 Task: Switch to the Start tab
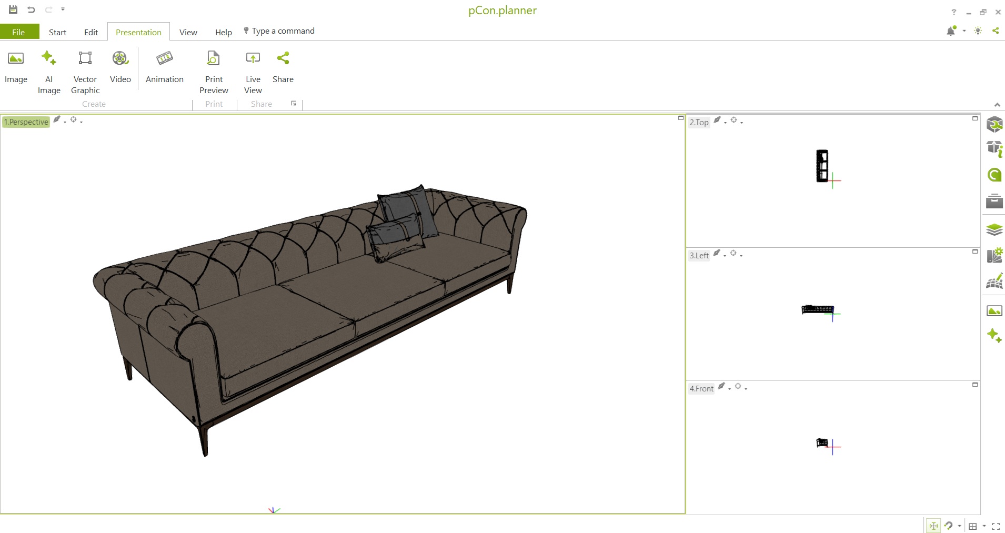pyautogui.click(x=57, y=32)
